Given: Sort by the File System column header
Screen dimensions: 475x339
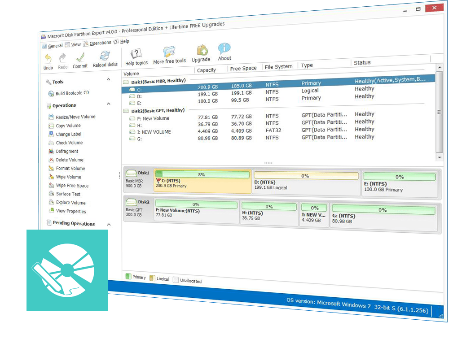Looking at the screenshot, I should click(279, 66).
